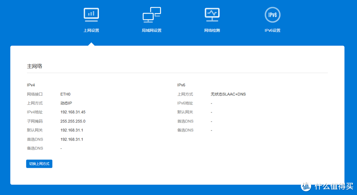The height and width of the screenshot is (195, 357).
Task: Open the circular IPv6 icon
Action: (272, 15)
